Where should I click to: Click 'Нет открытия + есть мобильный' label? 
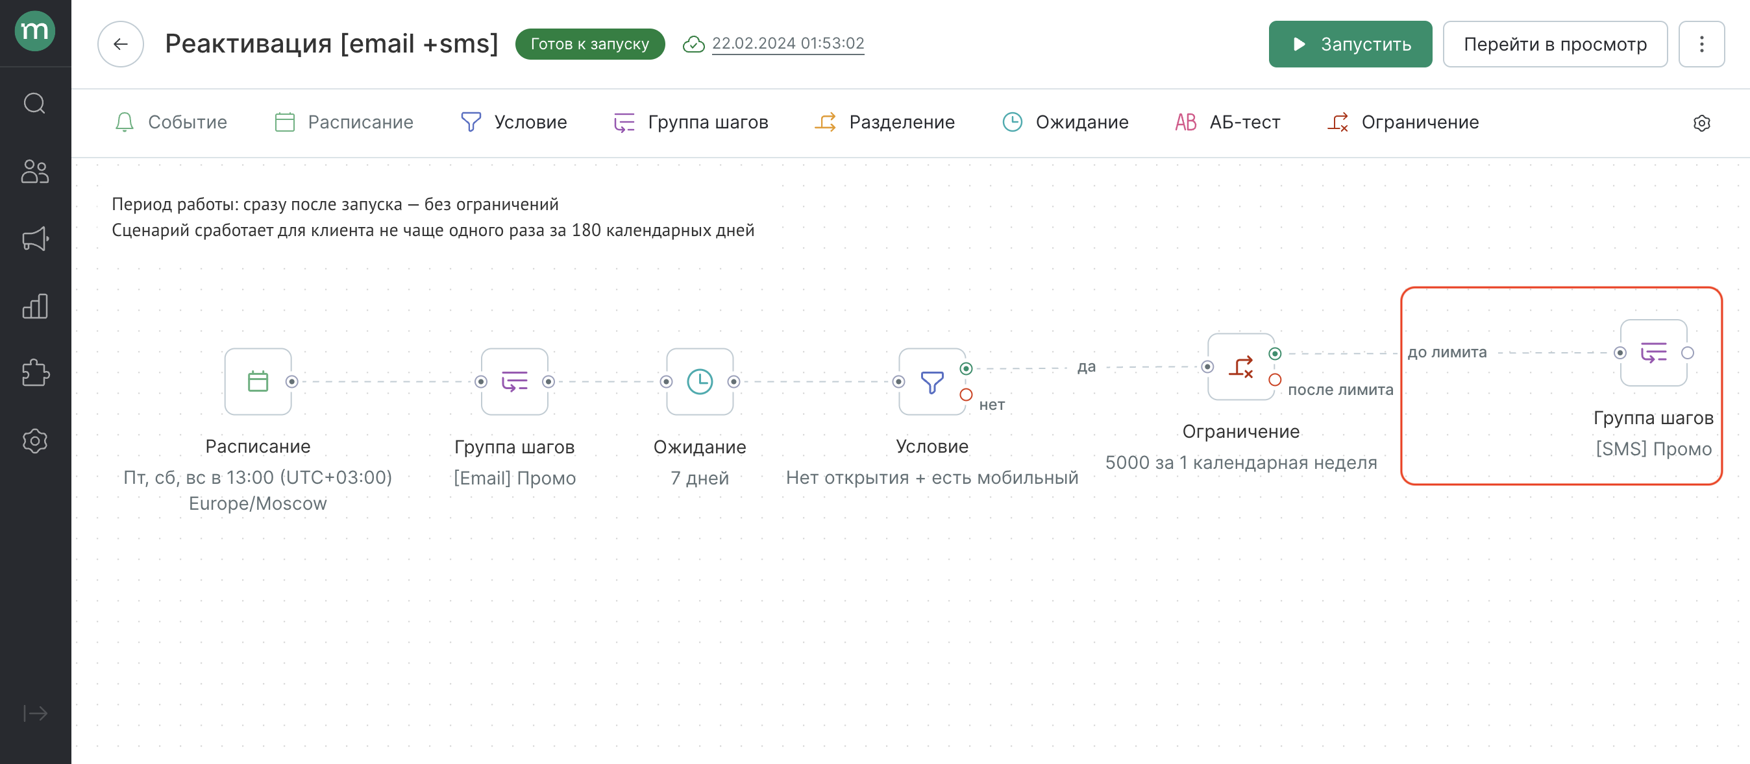932,478
